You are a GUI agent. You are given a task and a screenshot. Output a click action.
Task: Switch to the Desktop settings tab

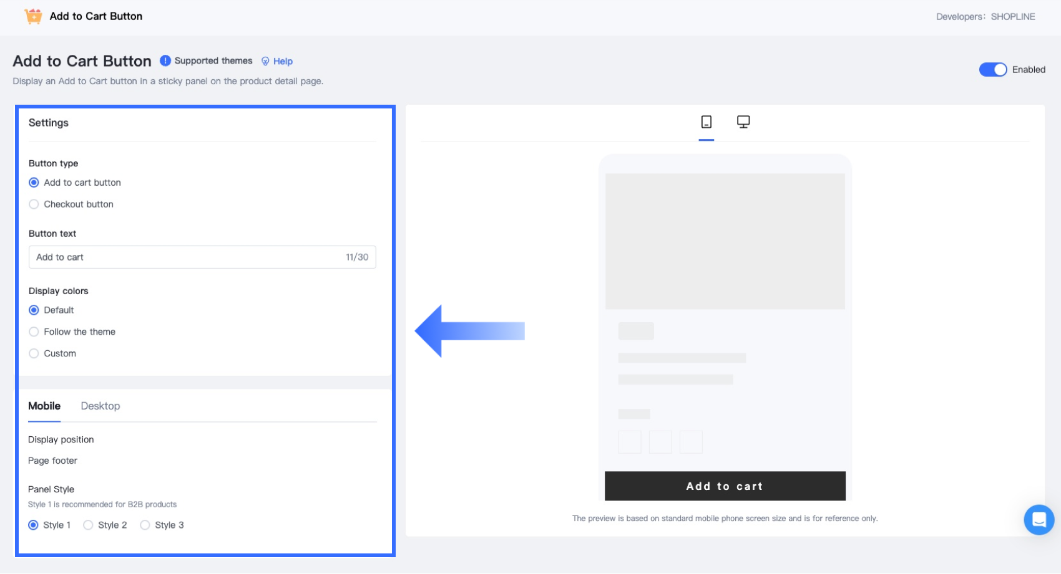(x=100, y=406)
